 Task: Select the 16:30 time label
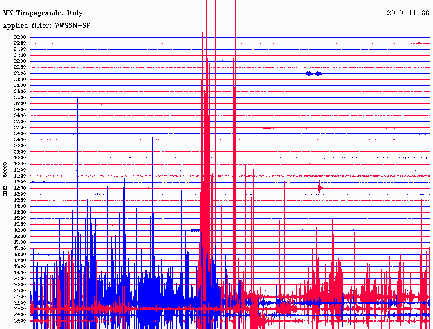point(20,236)
